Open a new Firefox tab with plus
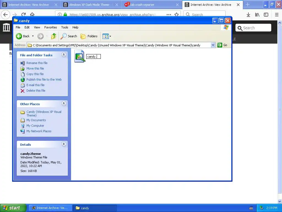 coord(248,4)
